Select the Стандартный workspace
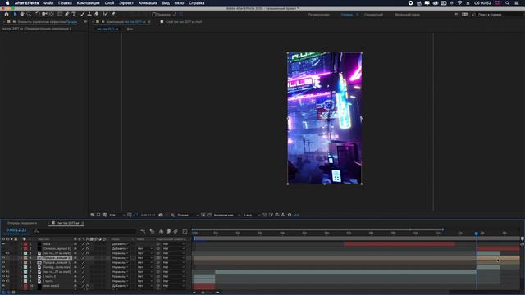This screenshot has height=295, width=525. pos(373,15)
